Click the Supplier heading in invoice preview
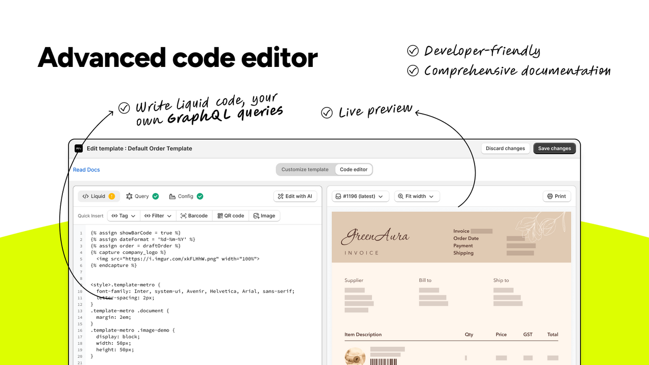 click(x=354, y=280)
